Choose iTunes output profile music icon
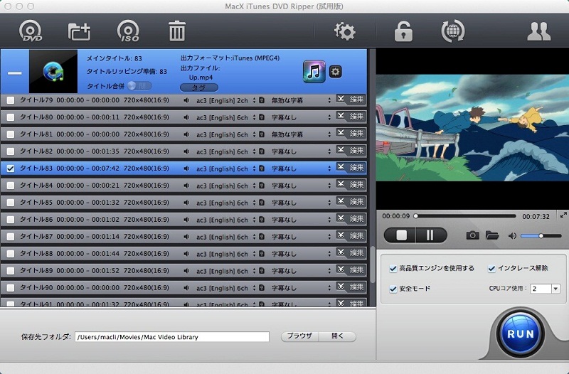The image size is (569, 374). coord(314,72)
